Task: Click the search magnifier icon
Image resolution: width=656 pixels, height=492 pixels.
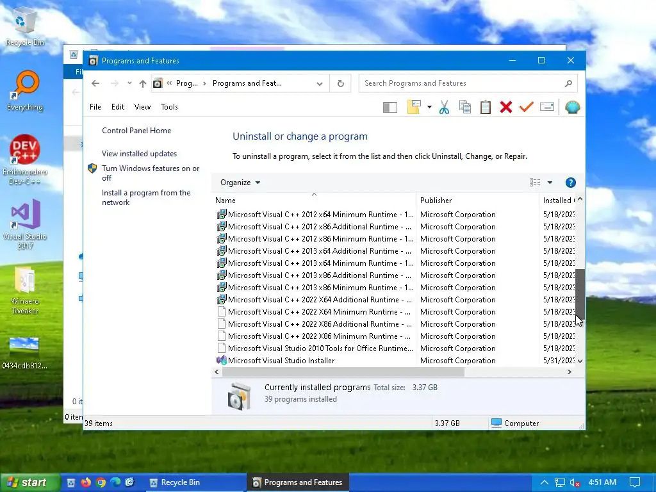Action: point(568,83)
